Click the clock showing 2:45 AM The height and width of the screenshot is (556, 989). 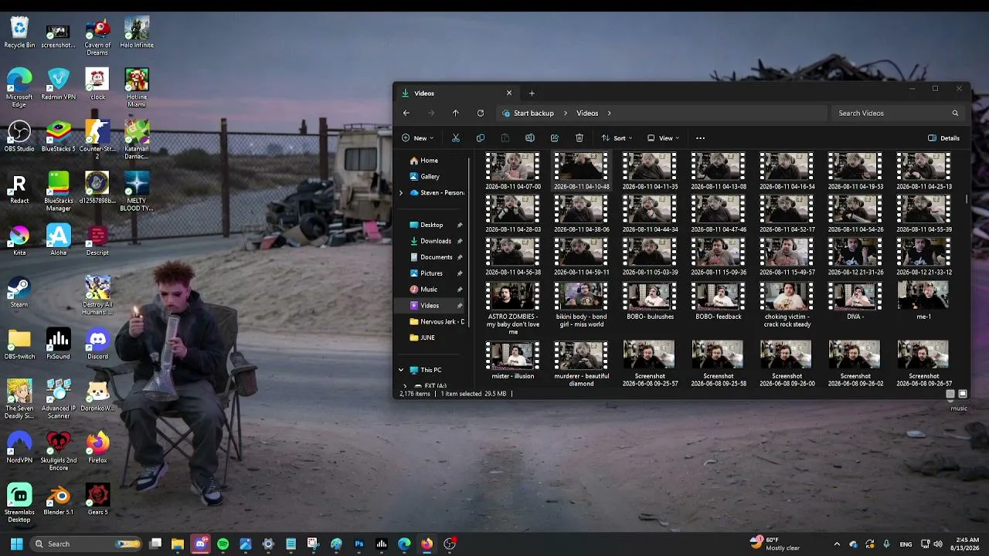(967, 544)
